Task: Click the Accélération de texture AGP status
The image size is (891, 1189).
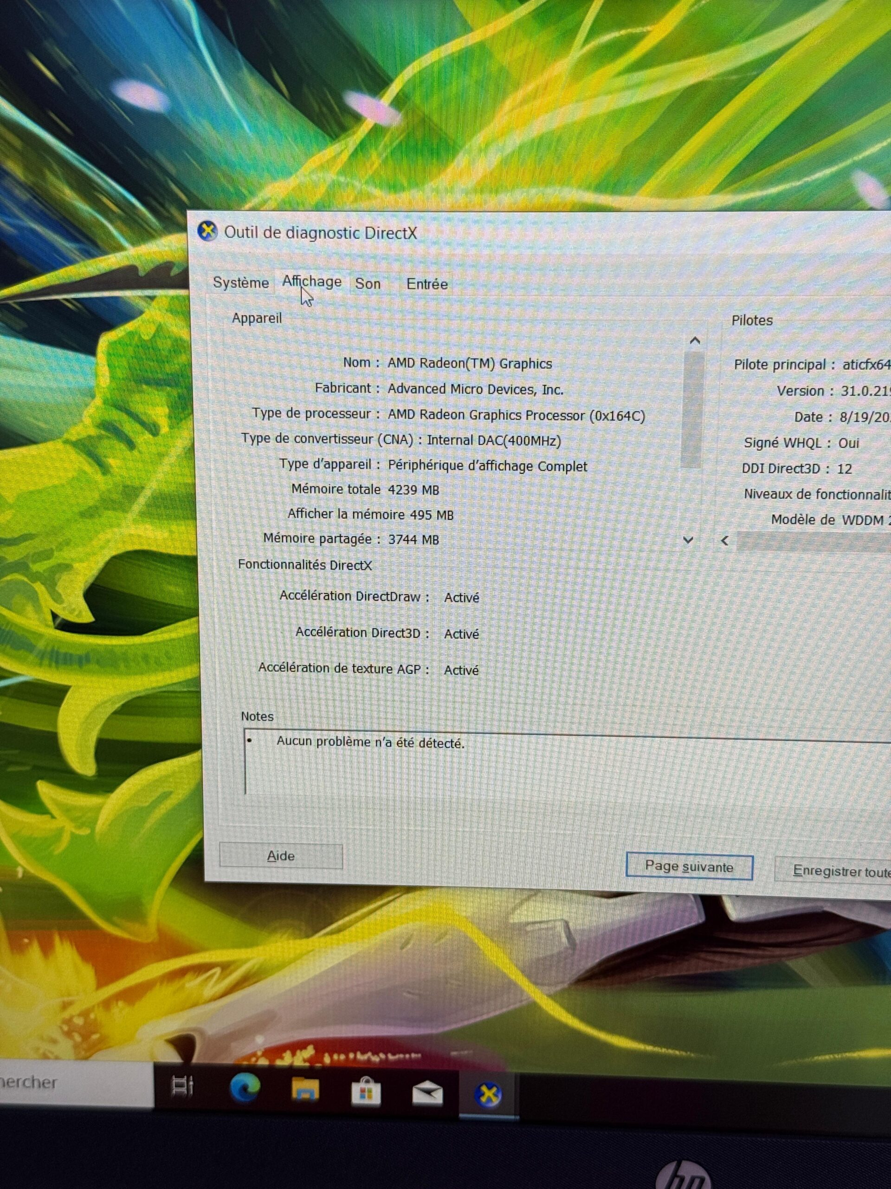Action: [x=461, y=670]
